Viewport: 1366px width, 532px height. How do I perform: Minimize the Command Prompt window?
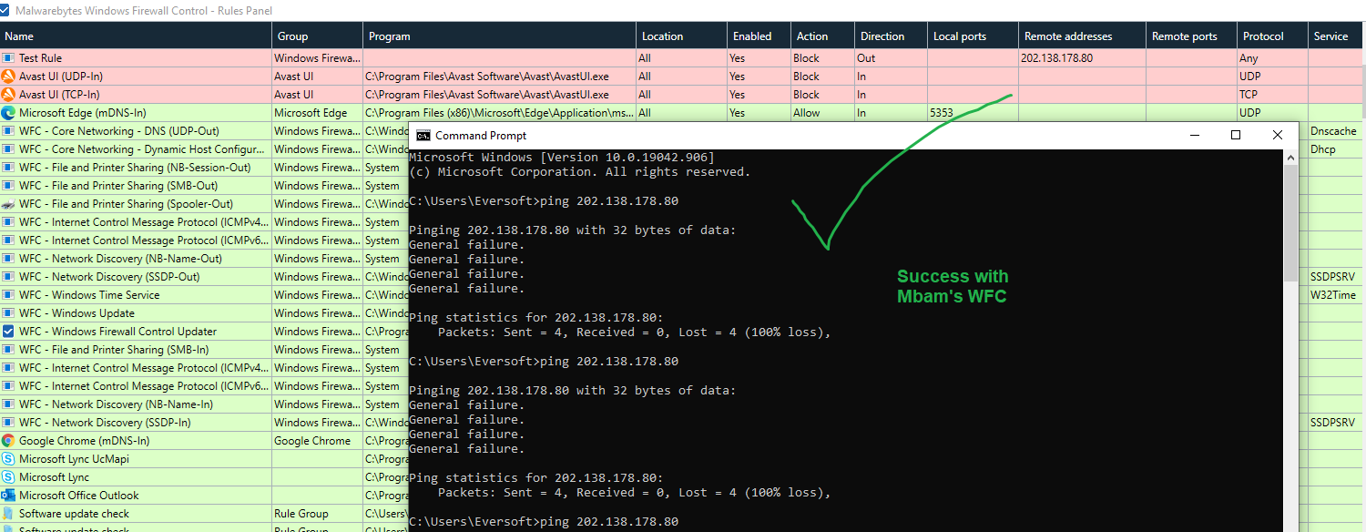pos(1194,135)
